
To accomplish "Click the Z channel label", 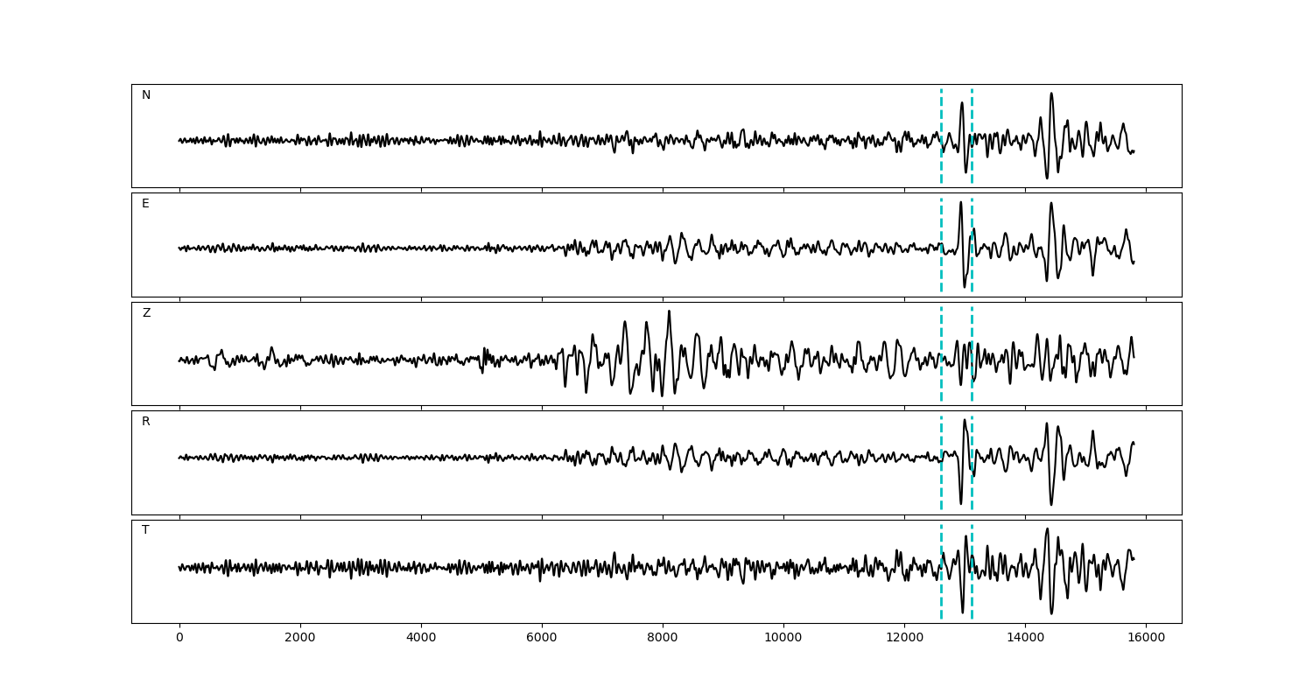I will 146,313.
